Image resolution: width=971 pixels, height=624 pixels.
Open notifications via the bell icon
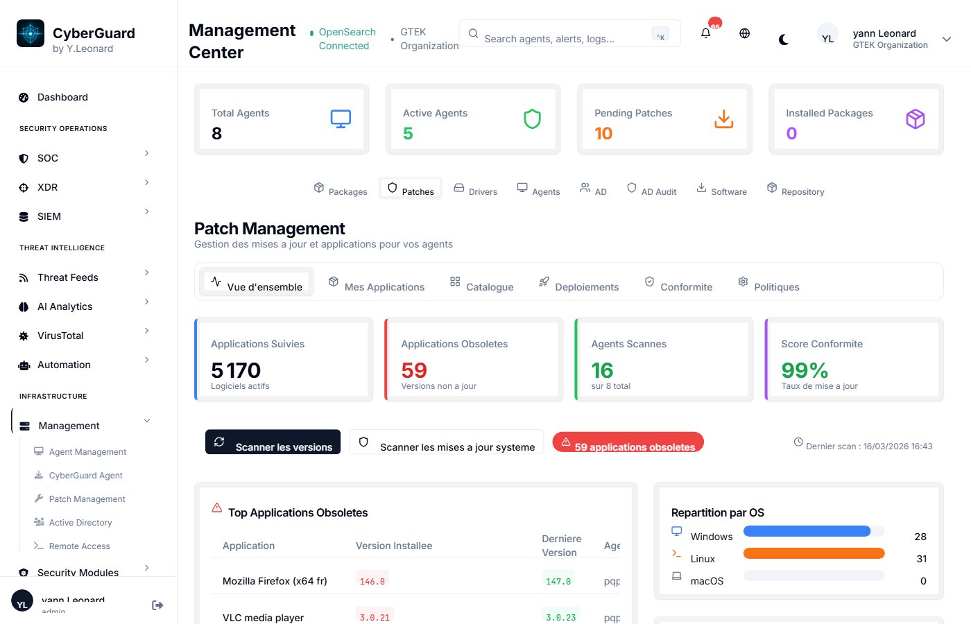pyautogui.click(x=705, y=33)
